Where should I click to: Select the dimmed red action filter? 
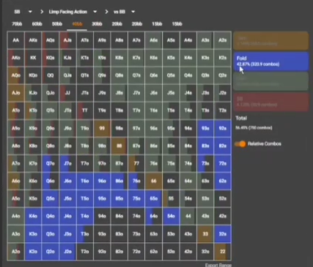[271, 102]
